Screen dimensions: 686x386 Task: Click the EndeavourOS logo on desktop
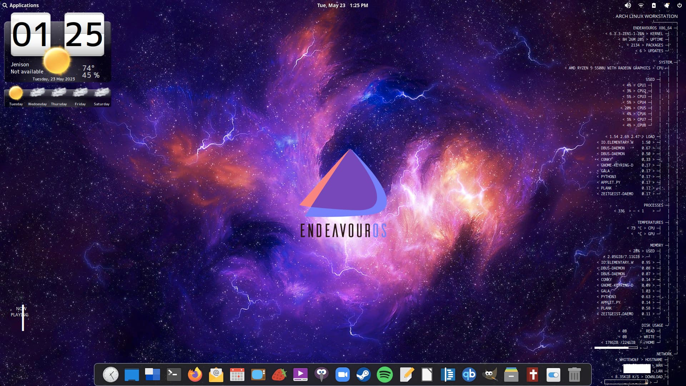click(343, 194)
